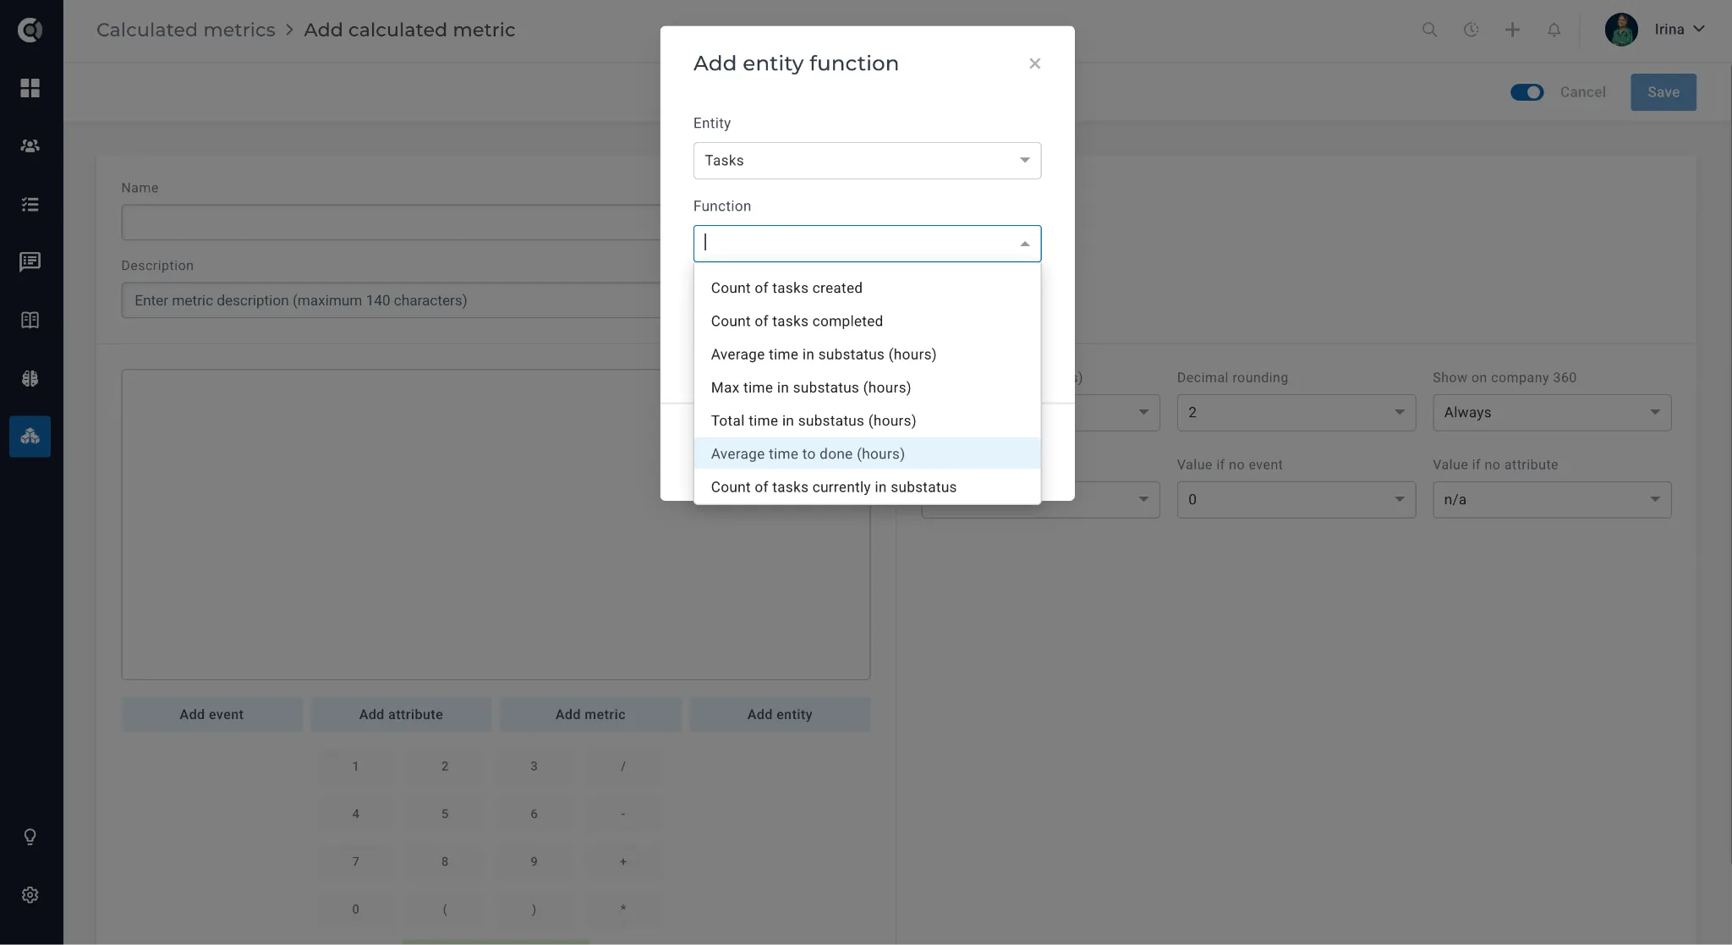Open the settings gear icon in sidebar
The width and height of the screenshot is (1732, 945).
30,894
